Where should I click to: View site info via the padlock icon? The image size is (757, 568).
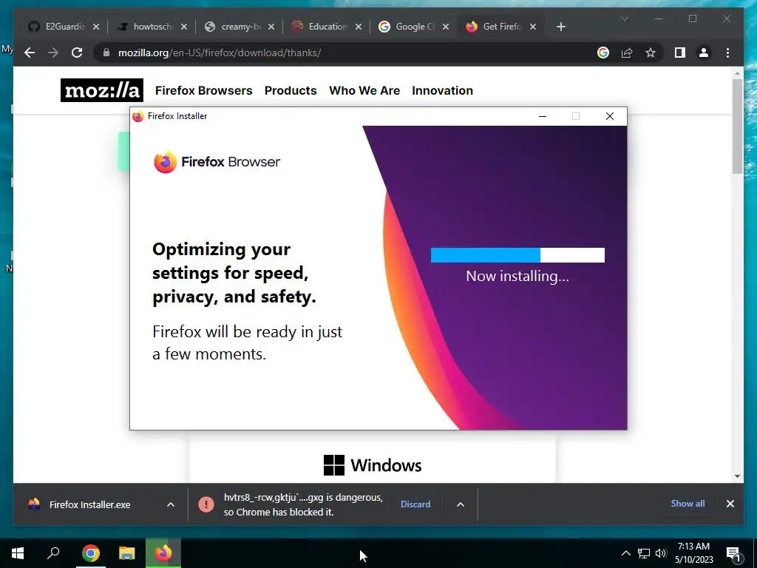[x=106, y=53]
